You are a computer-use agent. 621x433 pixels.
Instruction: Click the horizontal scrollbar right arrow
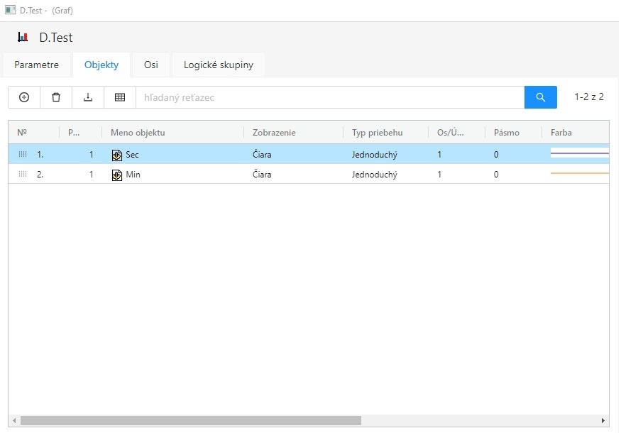point(603,420)
